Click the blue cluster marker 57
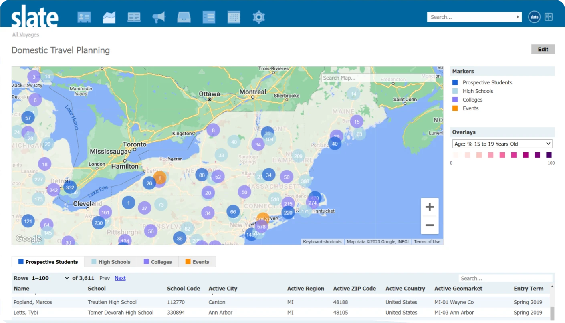565x323 pixels. [x=28, y=118]
